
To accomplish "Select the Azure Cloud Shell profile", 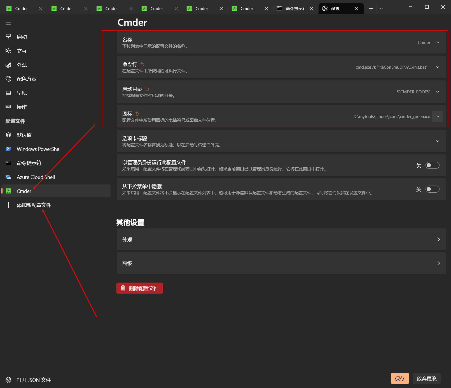I will click(x=36, y=177).
